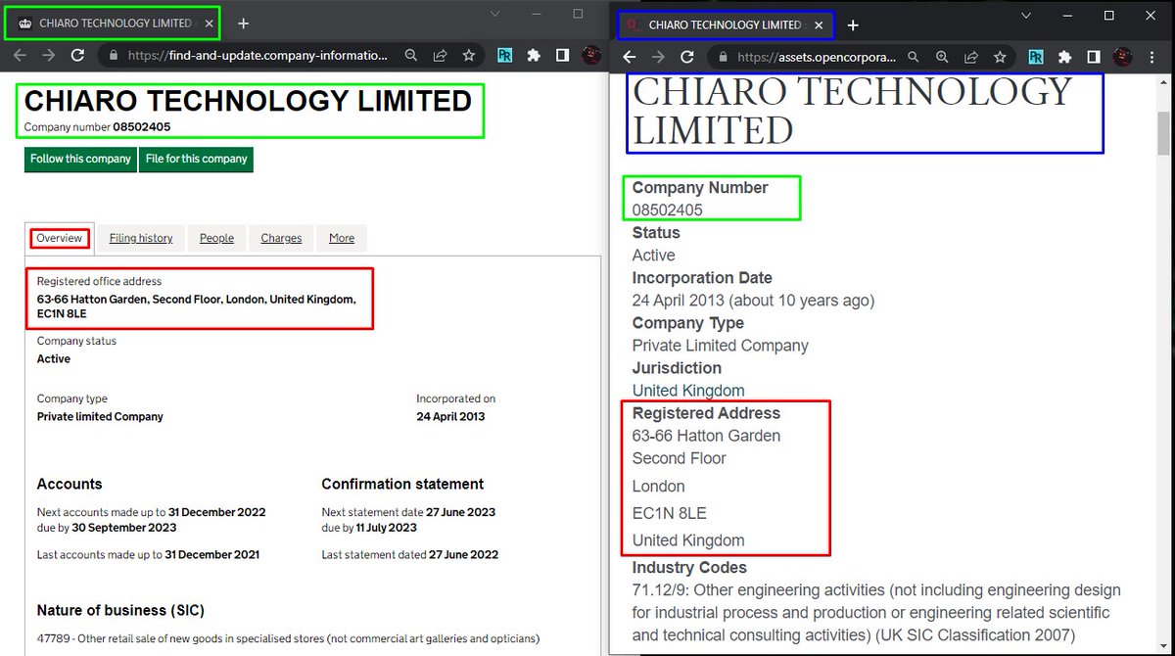Switch to the People tab
This screenshot has width=1175, height=656.
pyautogui.click(x=216, y=238)
